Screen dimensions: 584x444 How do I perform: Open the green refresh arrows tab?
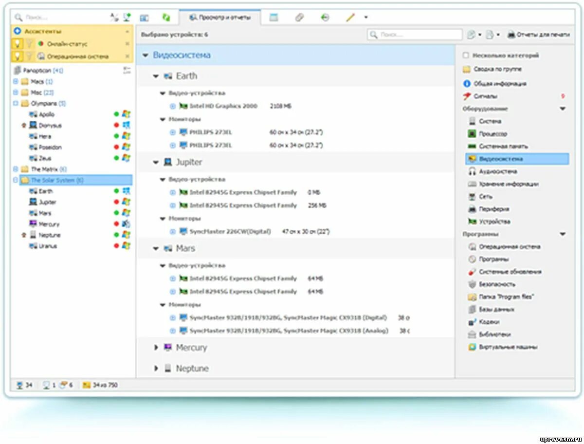[166, 18]
